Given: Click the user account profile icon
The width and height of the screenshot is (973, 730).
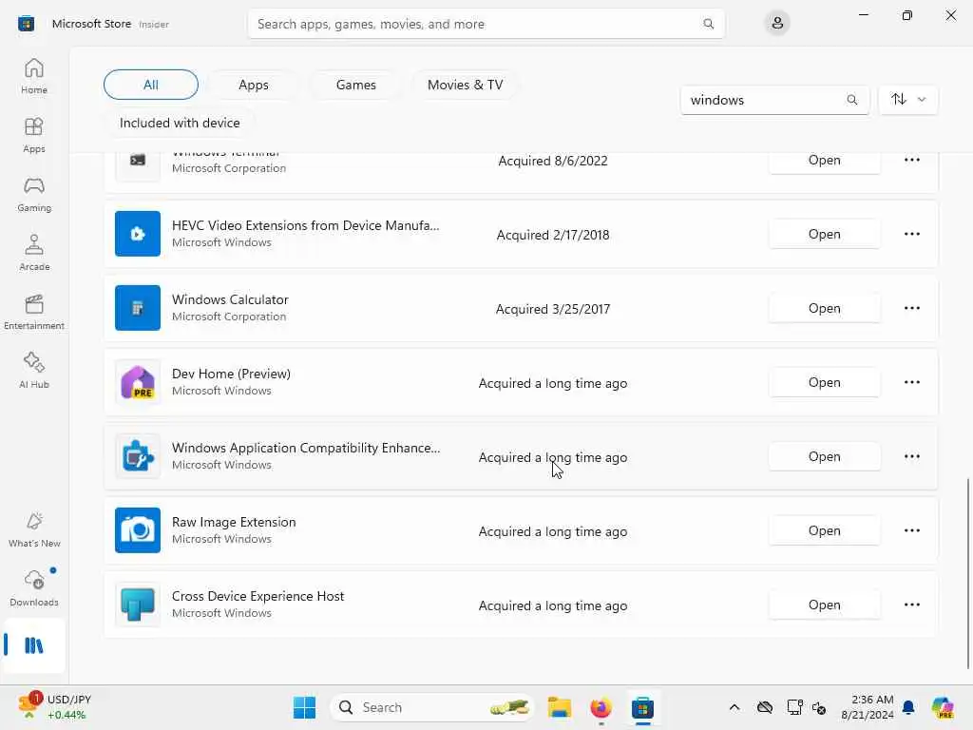Looking at the screenshot, I should click(777, 24).
